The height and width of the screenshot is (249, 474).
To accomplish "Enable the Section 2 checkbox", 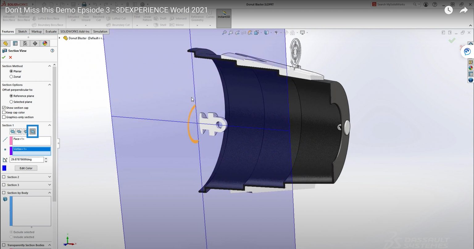I will [x=4, y=177].
